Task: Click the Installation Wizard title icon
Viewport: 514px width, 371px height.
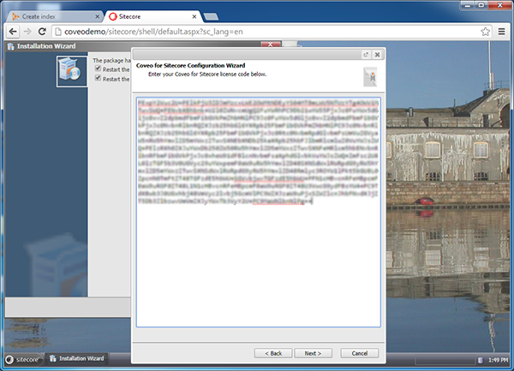Action: tap(11, 46)
